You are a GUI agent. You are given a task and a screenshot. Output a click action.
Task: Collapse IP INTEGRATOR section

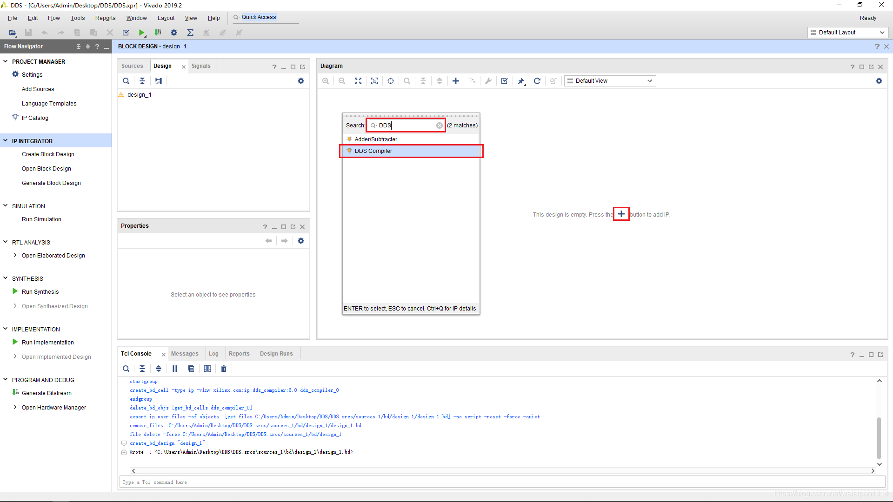point(6,141)
